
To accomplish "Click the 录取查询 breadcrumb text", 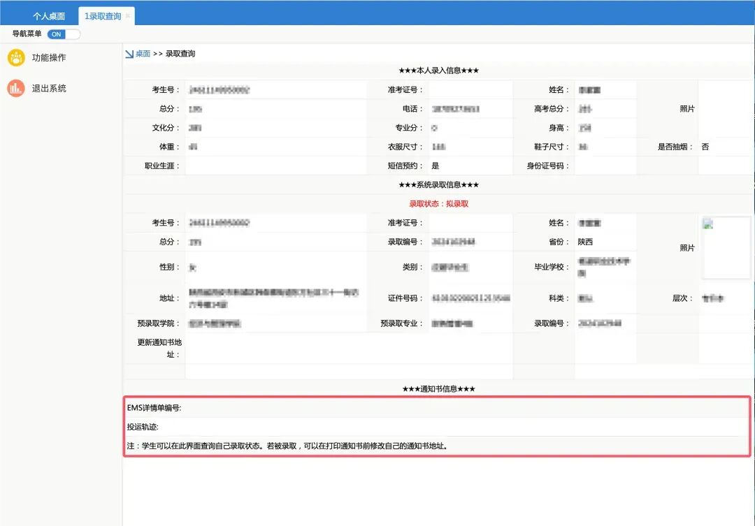I will click(x=180, y=53).
